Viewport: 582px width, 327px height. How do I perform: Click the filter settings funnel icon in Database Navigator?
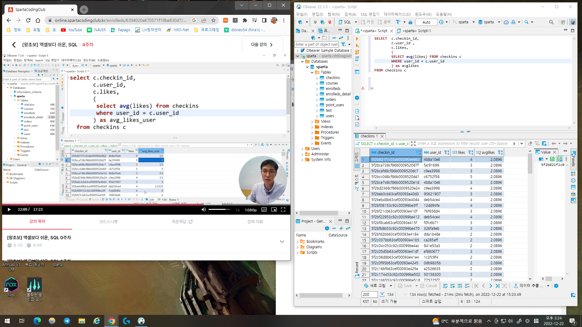[x=343, y=45]
